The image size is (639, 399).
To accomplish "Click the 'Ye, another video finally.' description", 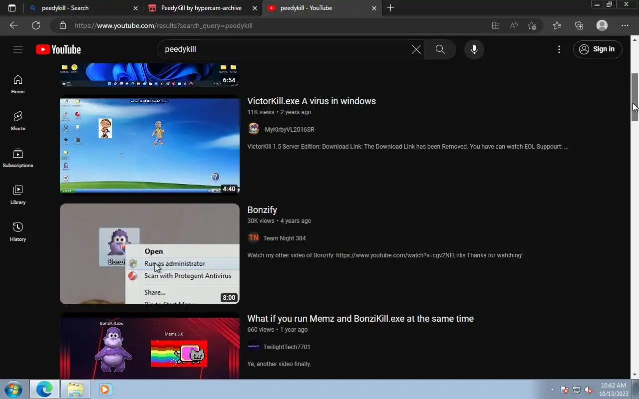I will click(x=279, y=364).
